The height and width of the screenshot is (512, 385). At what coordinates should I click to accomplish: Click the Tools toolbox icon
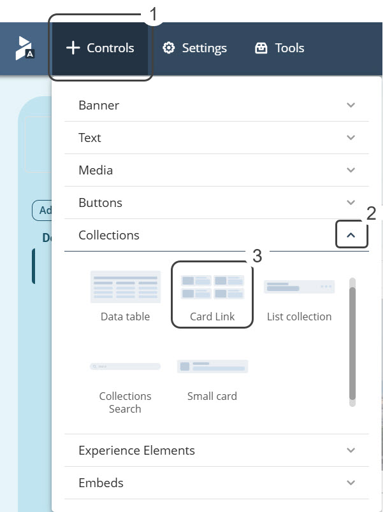tap(261, 48)
